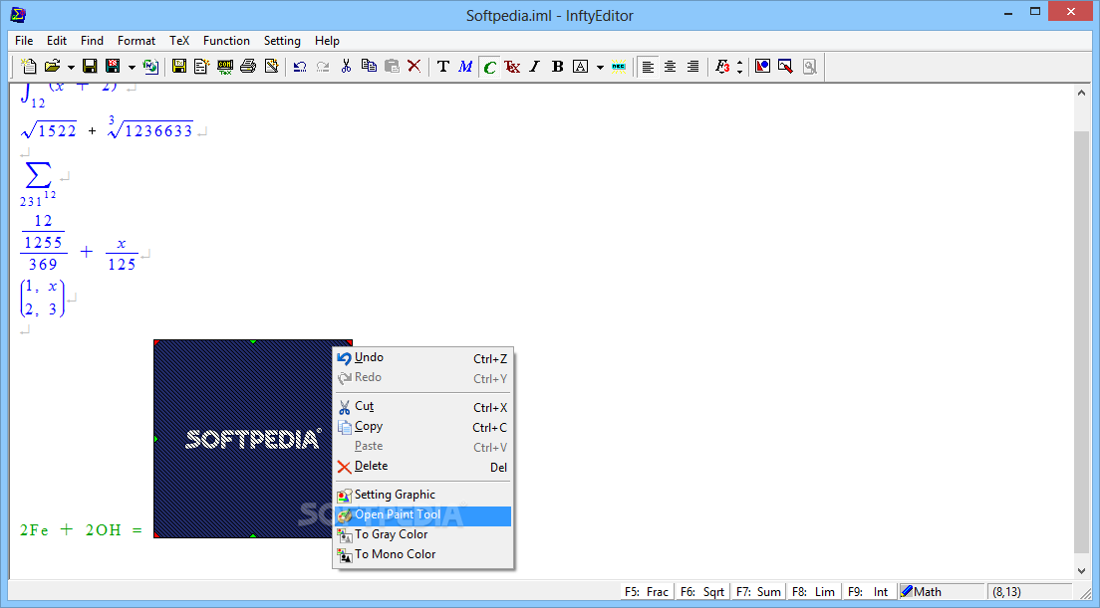Switch to Math mode M button
Viewport: 1100px width, 608px height.
(466, 67)
